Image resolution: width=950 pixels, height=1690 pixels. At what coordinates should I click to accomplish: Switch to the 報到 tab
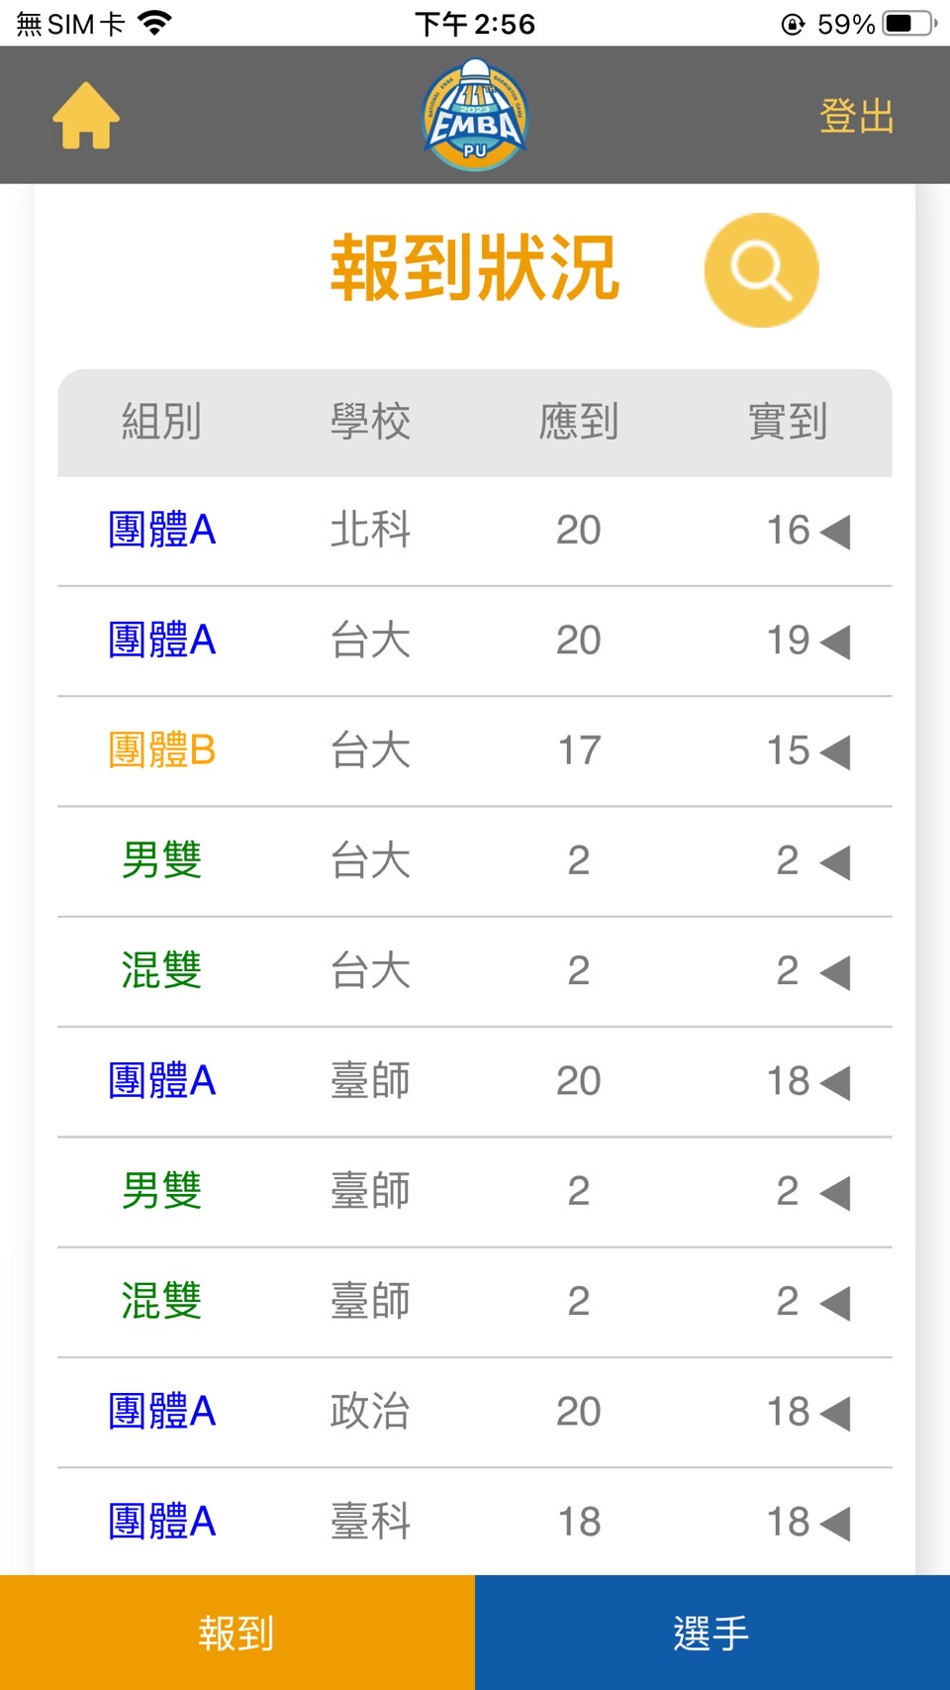coord(237,1633)
